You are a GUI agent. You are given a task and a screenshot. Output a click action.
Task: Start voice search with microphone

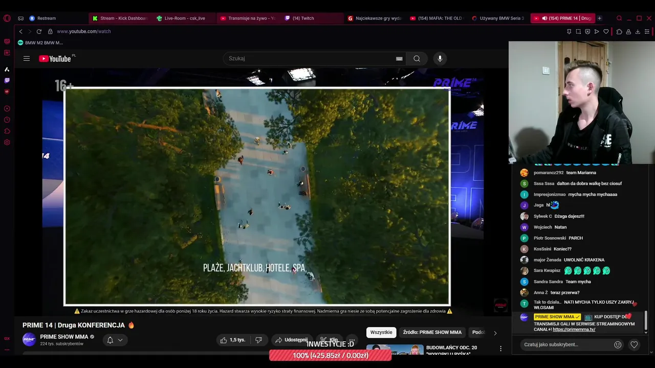[440, 58]
